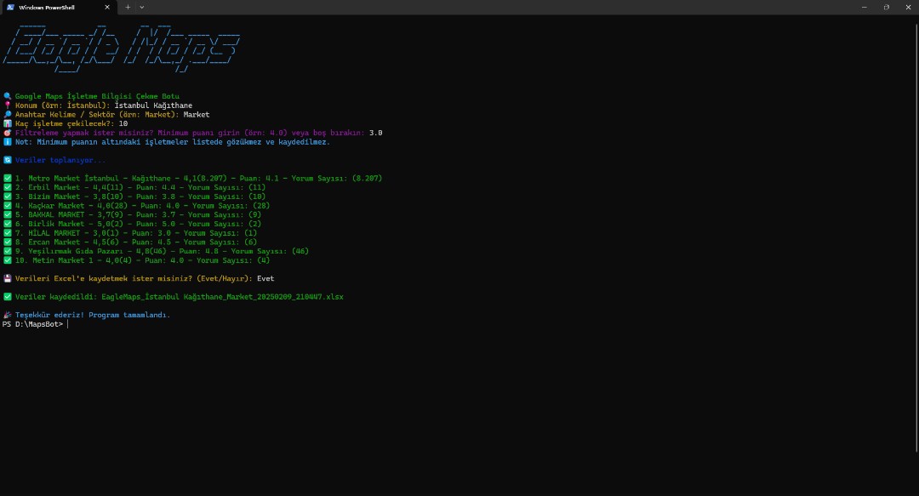This screenshot has height=496, width=919.
Task: Click the minimum rating value '3.0'
Action: click(376, 133)
